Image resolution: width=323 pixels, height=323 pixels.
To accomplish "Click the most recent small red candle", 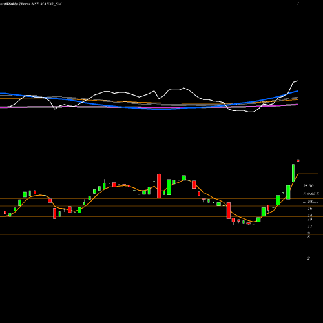I will point(298,160).
